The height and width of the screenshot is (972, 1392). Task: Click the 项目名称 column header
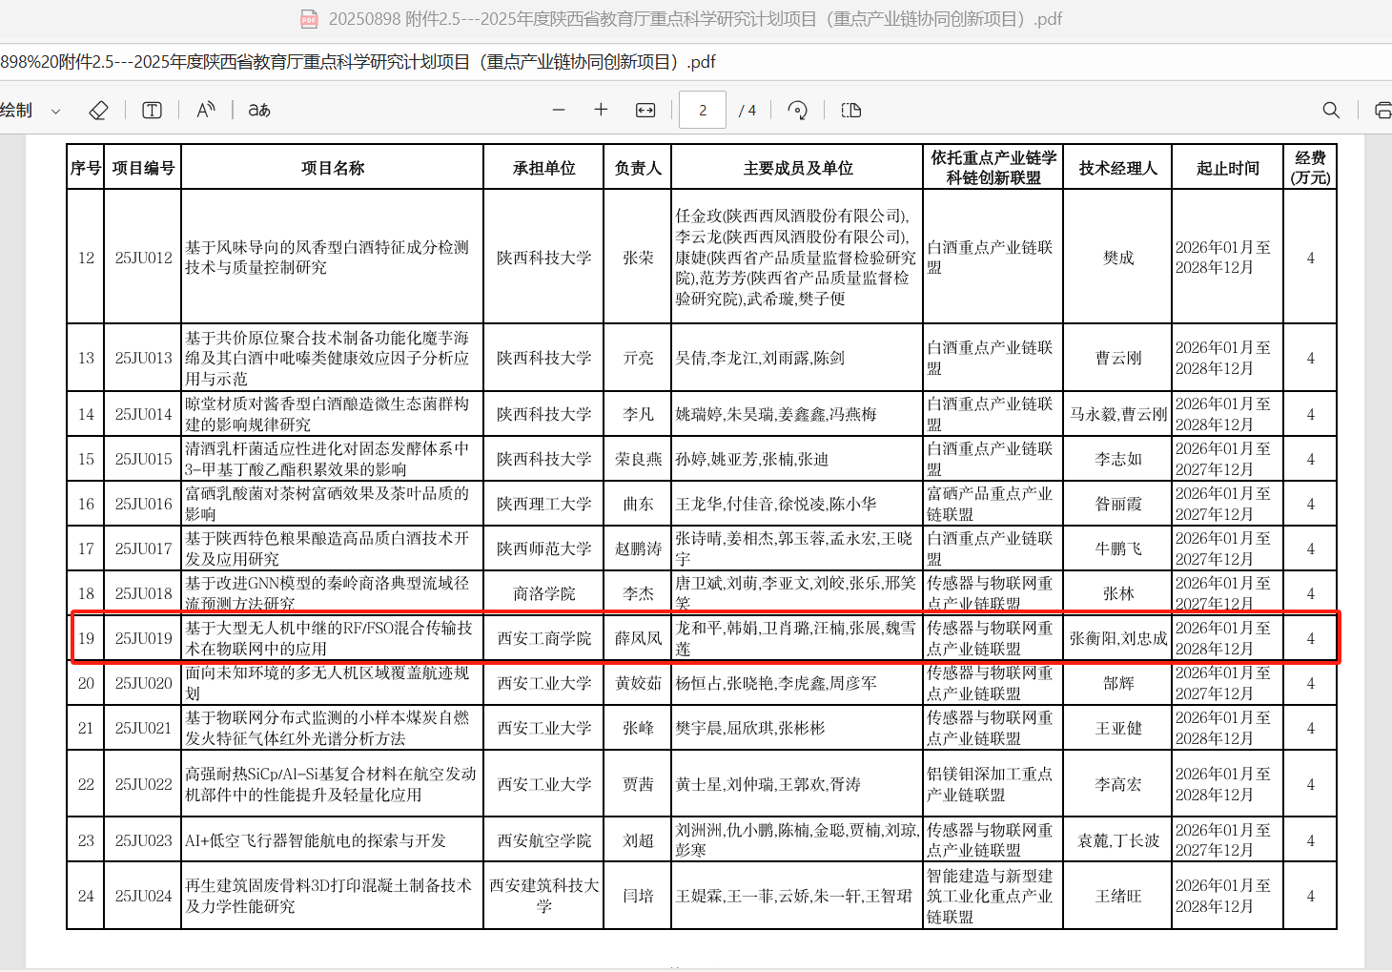332,168
